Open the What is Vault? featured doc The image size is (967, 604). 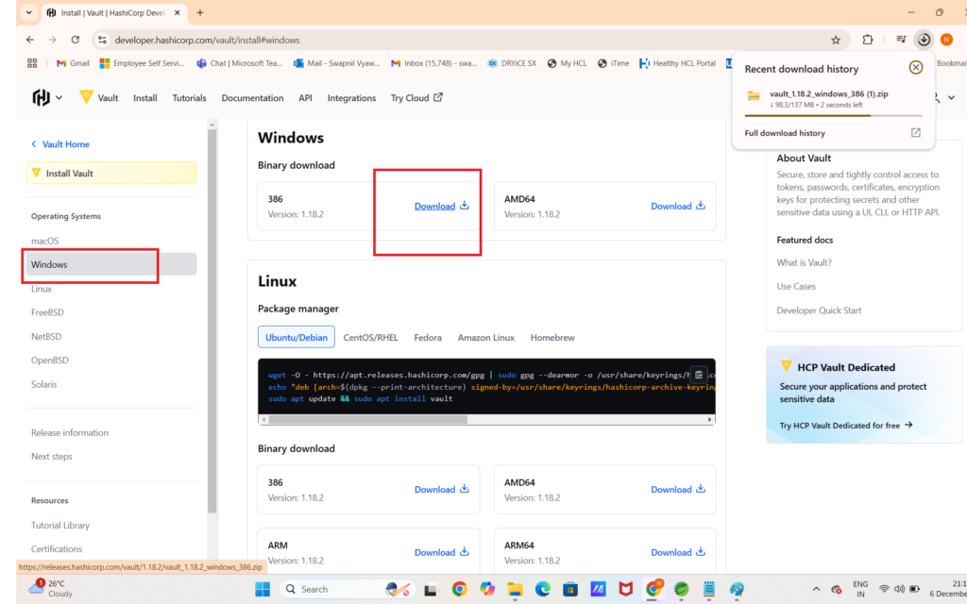(x=805, y=262)
